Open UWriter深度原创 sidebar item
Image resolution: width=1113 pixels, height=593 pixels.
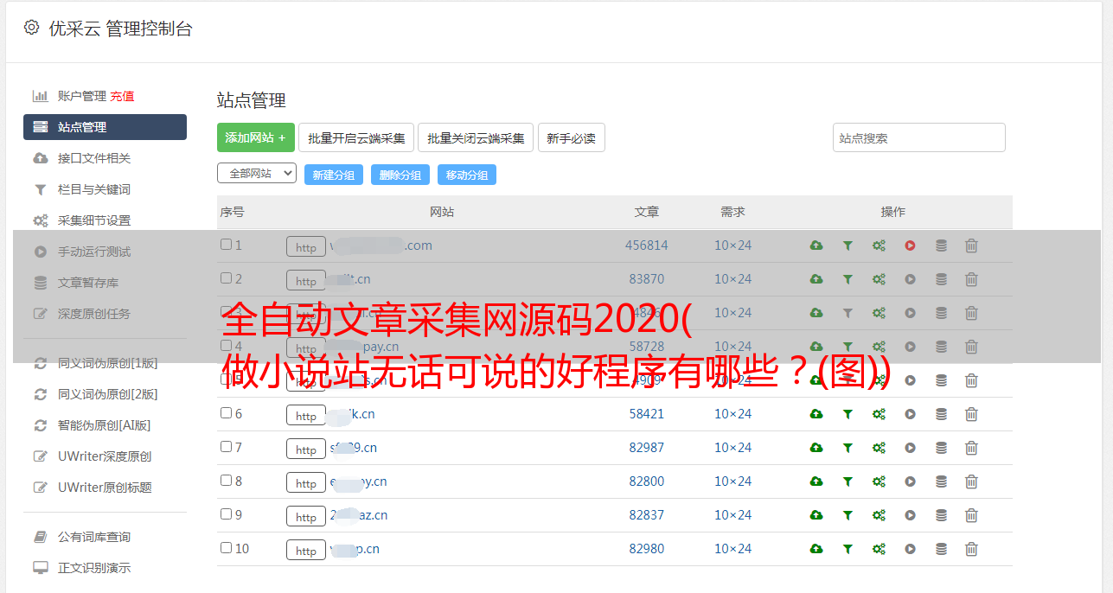point(105,456)
